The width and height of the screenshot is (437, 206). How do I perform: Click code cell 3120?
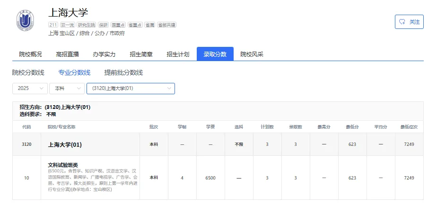click(26, 144)
